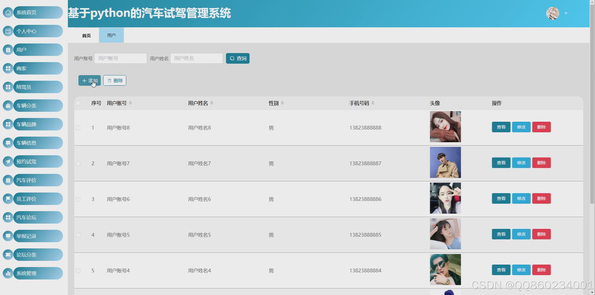Sort table by 用户账号 column arrows
Screen dimensions: 595x295
[130, 103]
